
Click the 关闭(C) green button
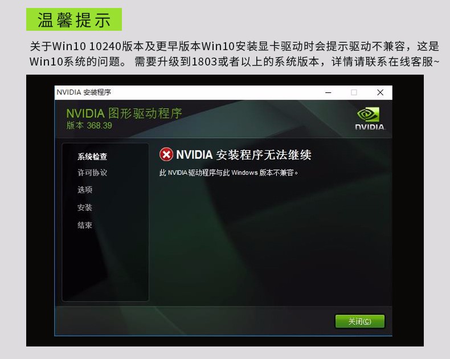pyautogui.click(x=360, y=321)
